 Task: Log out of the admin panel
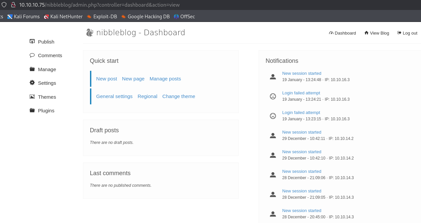(x=407, y=33)
